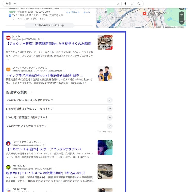This screenshot has width=188, height=192.
Task: Click the フィードバック link under related questions
Action: [106, 132]
